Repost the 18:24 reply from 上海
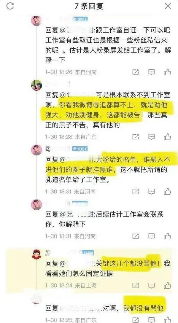 click(135, 285)
